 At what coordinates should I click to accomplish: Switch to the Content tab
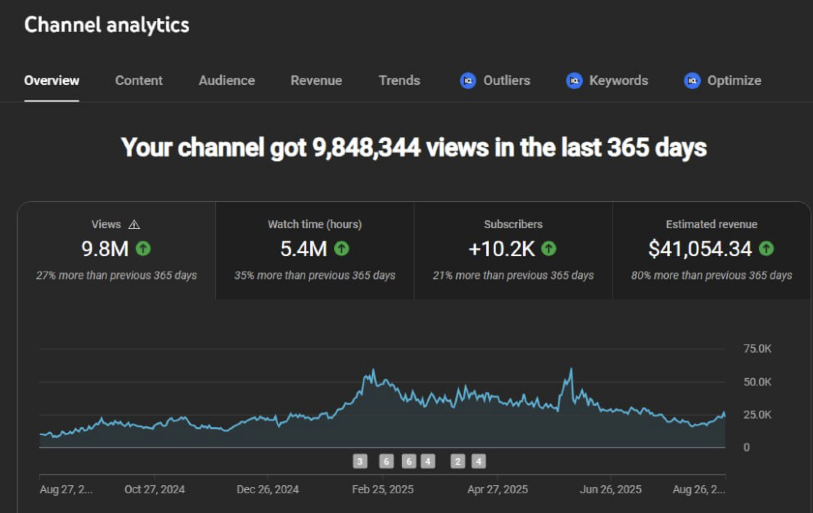tap(139, 81)
